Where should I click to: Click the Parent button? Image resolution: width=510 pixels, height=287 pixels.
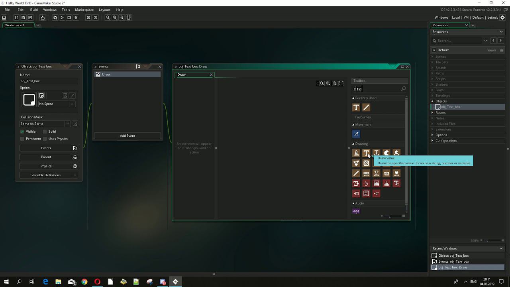click(46, 157)
